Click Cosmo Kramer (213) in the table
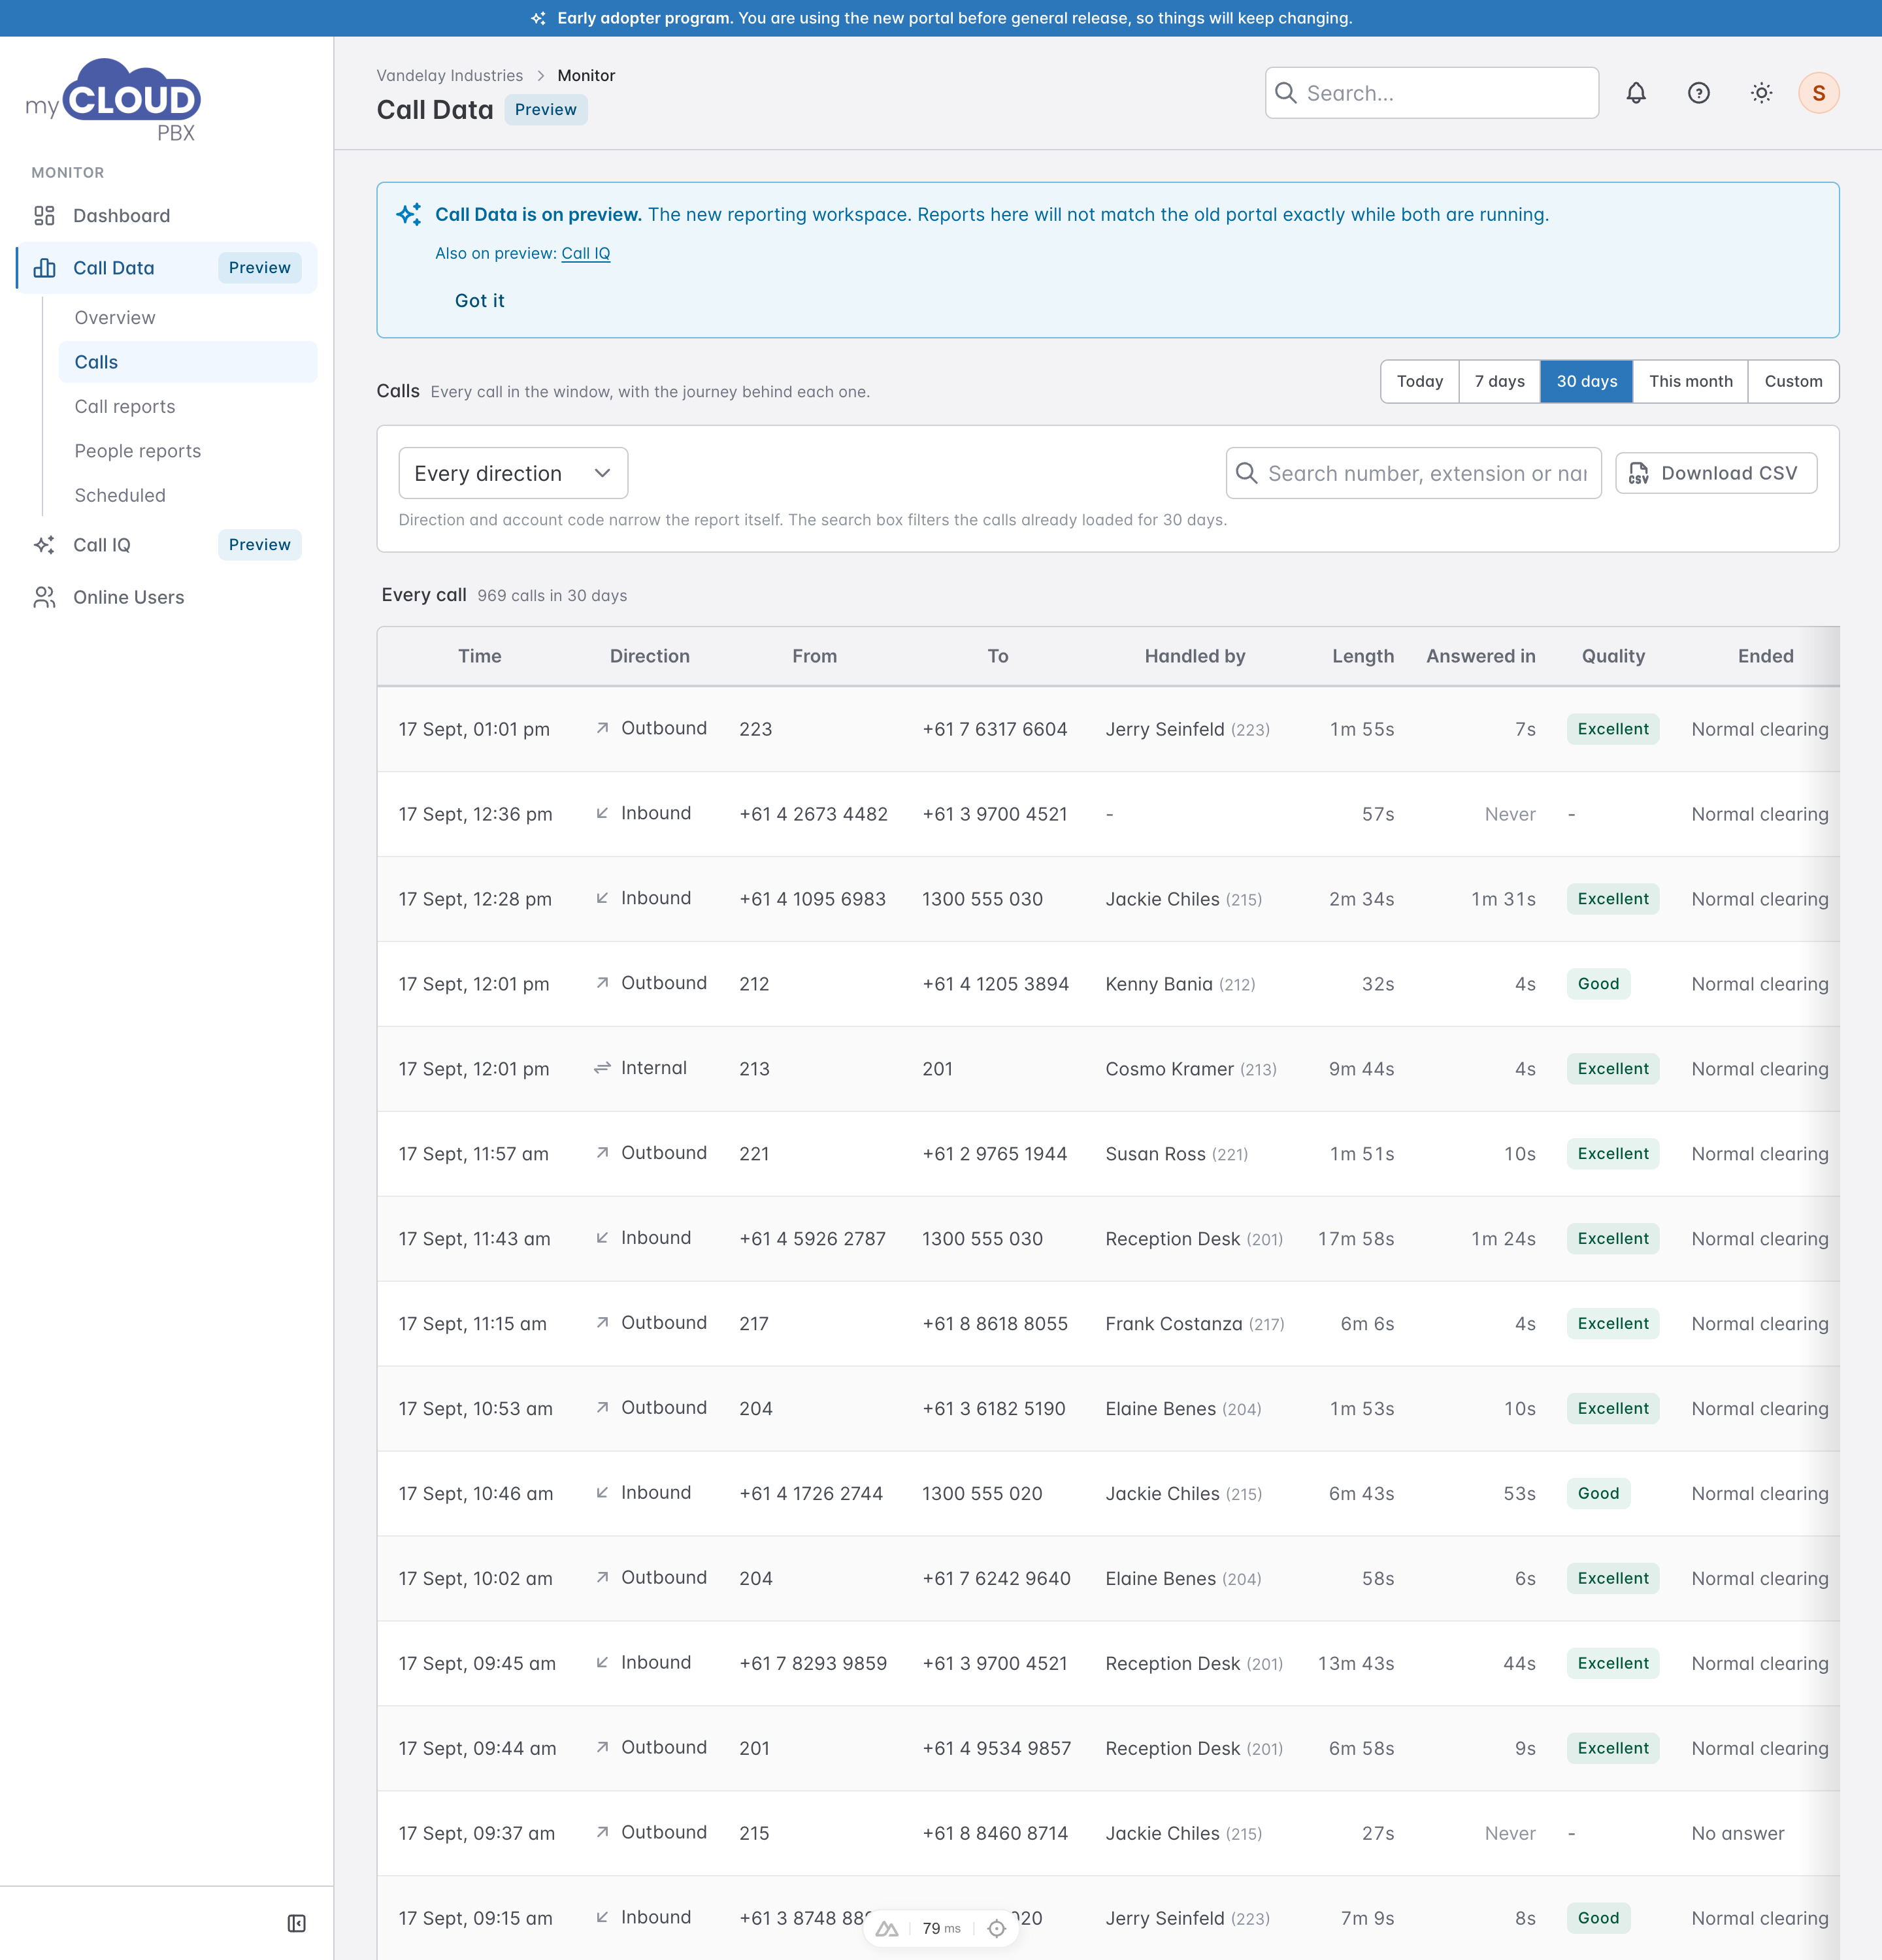This screenshot has width=1882, height=1960. point(1191,1069)
